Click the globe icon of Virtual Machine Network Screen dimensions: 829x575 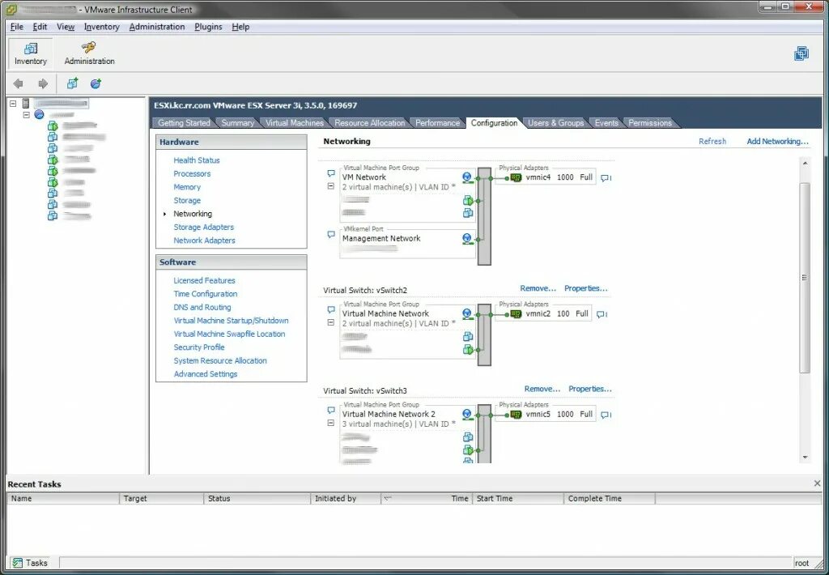(x=467, y=314)
